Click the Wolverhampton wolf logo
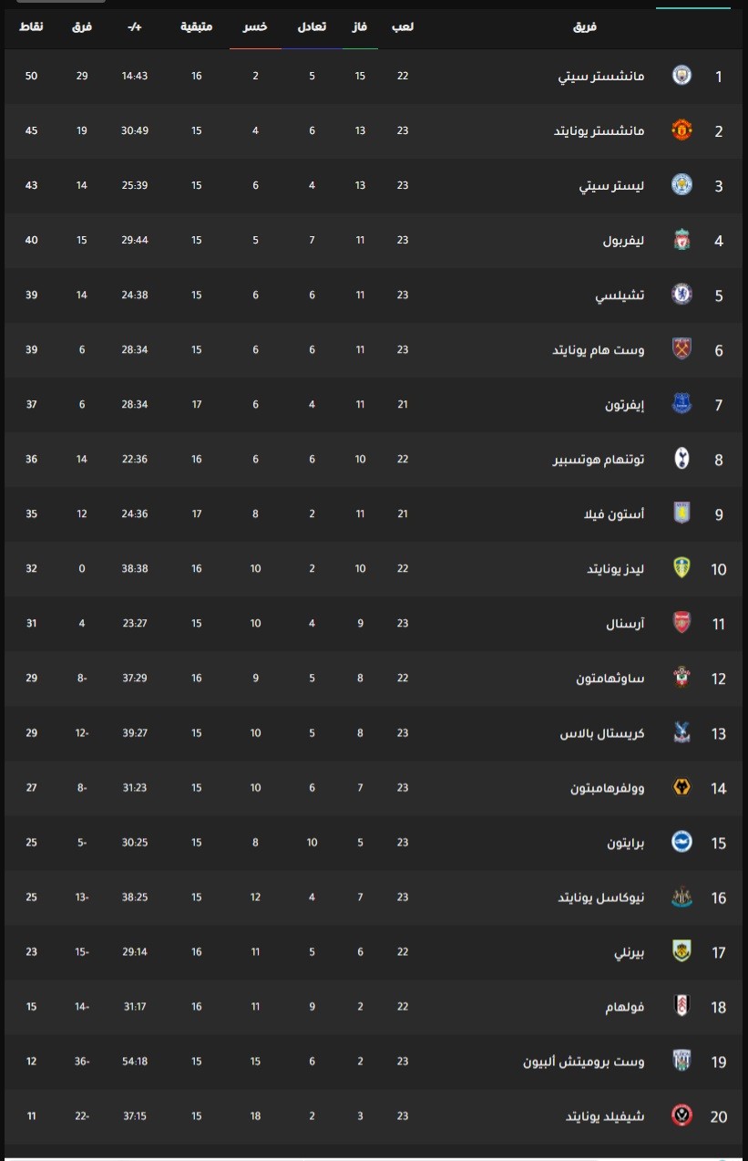 (681, 787)
